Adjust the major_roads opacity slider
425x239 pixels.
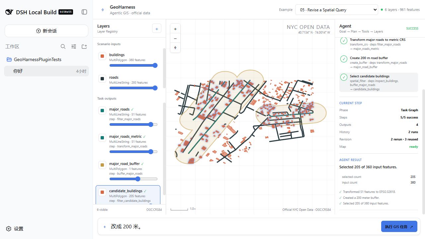pyautogui.click(x=133, y=124)
